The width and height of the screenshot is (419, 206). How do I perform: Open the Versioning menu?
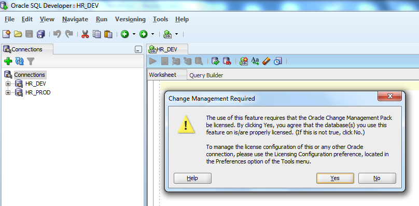(130, 19)
